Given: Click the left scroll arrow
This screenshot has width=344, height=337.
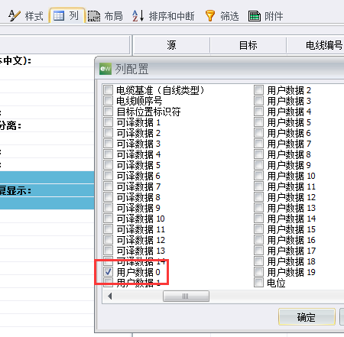Looking at the screenshot, I should [x=110, y=296].
